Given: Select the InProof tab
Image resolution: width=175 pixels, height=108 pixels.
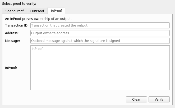Looking at the screenshot, I should [x=56, y=11].
